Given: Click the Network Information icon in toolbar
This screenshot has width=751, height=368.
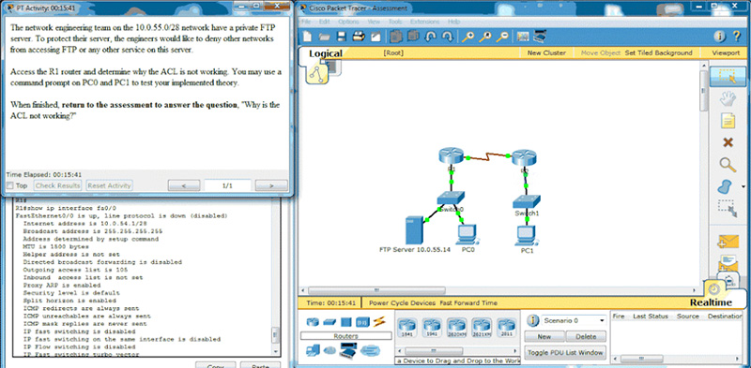Looking at the screenshot, I should [x=719, y=37].
